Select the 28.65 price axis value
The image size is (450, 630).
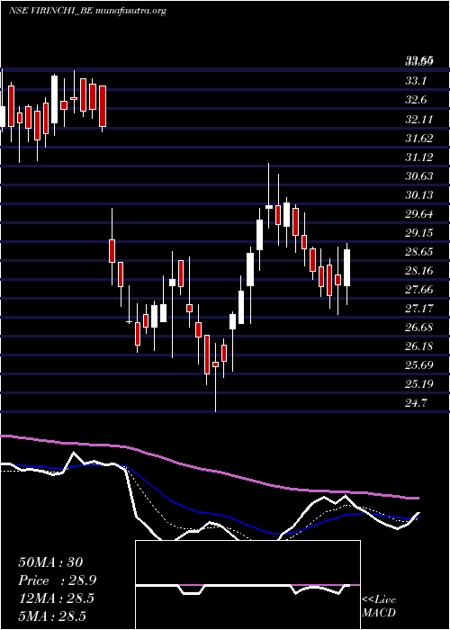pos(418,251)
